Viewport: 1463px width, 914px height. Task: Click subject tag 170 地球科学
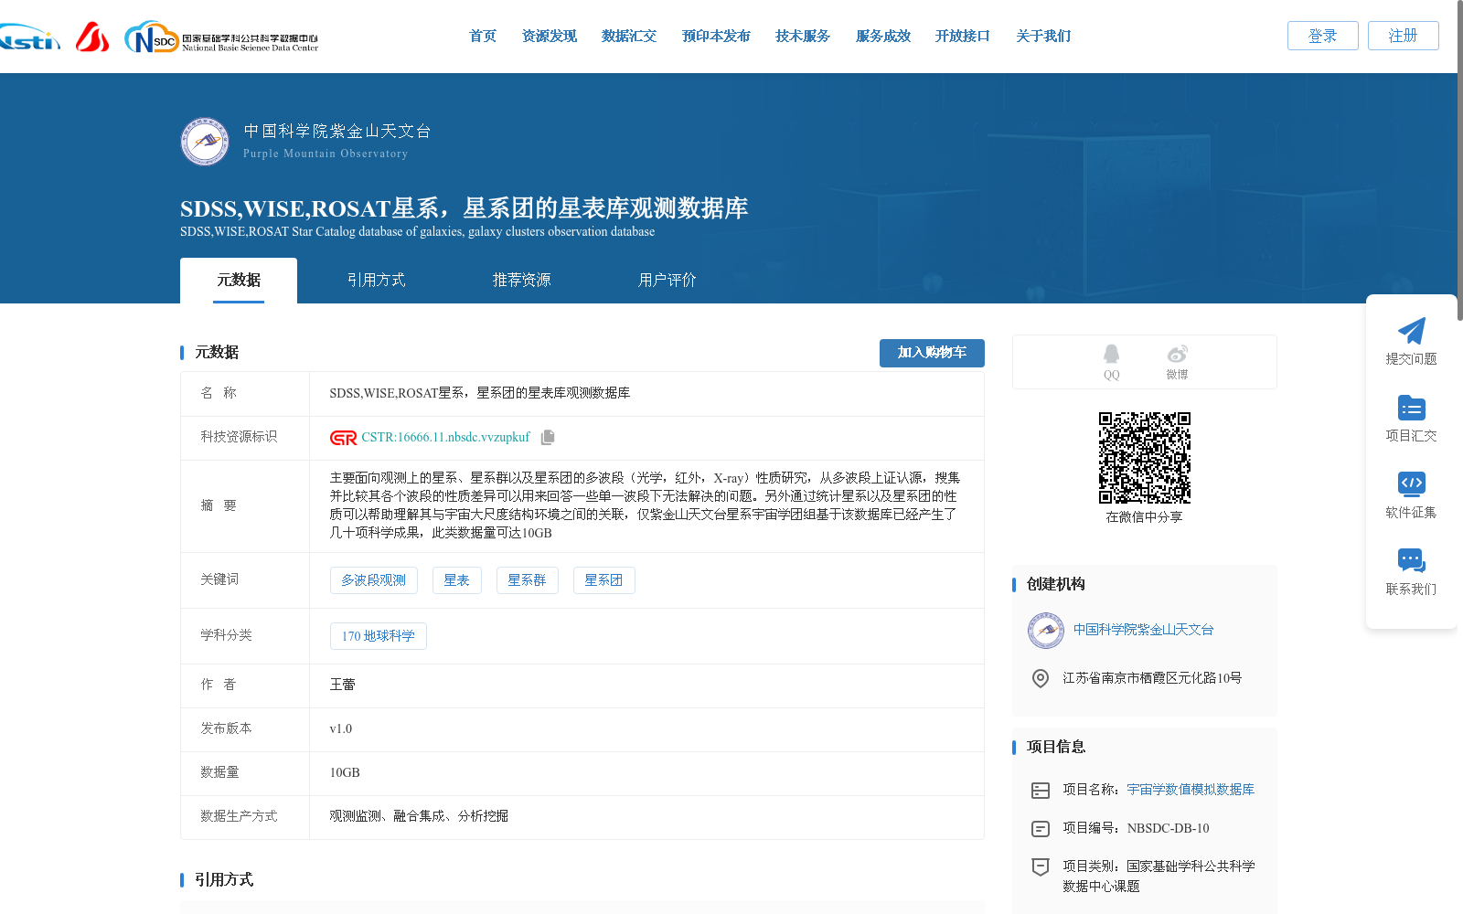tap(379, 636)
